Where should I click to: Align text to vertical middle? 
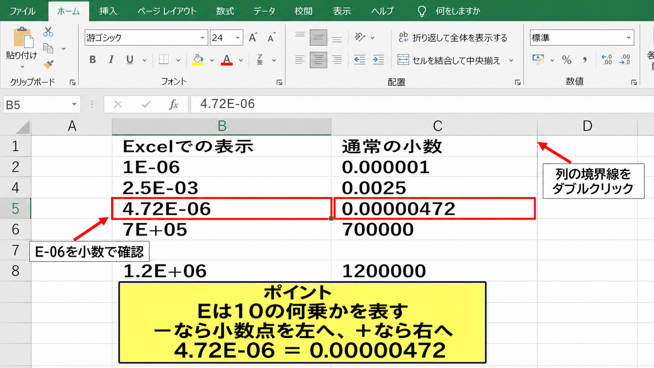[x=318, y=38]
